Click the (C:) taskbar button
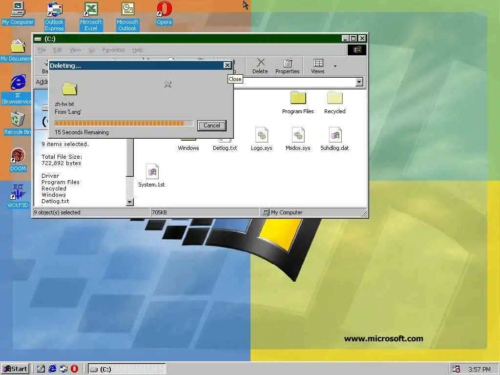The width and height of the screenshot is (500, 375). tap(126, 369)
